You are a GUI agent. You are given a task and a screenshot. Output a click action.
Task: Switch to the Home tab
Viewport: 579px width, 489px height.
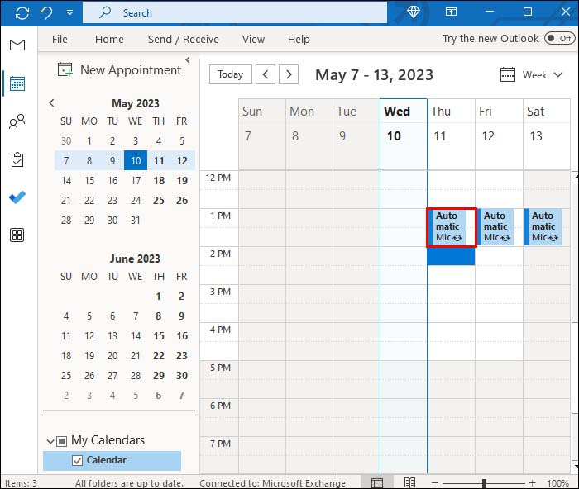point(109,39)
